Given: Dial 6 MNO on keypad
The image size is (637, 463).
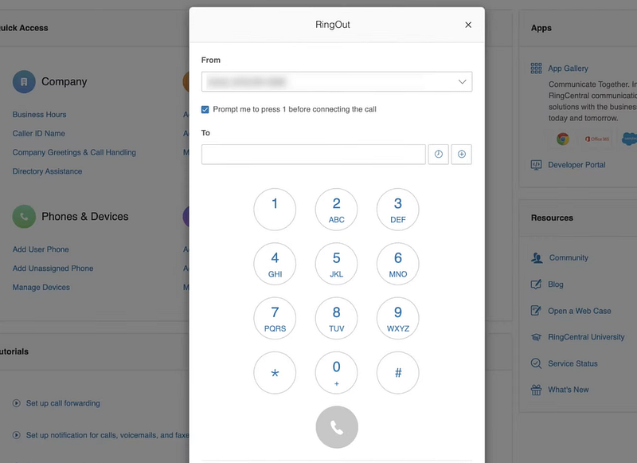Looking at the screenshot, I should (x=397, y=264).
